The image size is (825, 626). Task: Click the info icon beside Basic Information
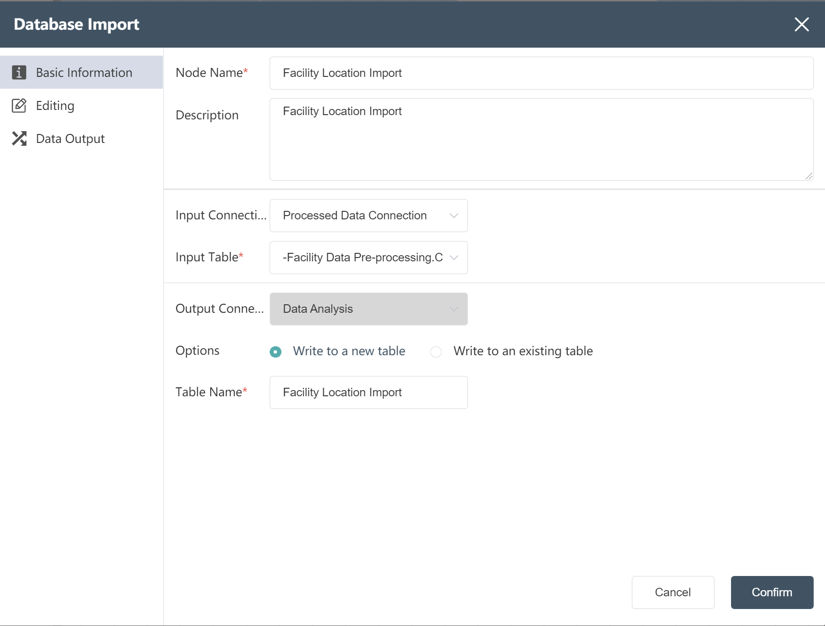(x=19, y=73)
